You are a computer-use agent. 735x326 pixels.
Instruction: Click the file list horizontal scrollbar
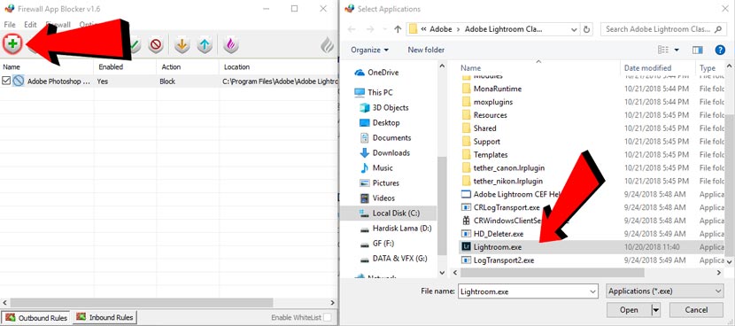553,272
